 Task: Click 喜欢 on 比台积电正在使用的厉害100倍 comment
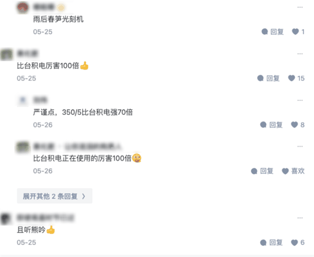click(x=293, y=171)
